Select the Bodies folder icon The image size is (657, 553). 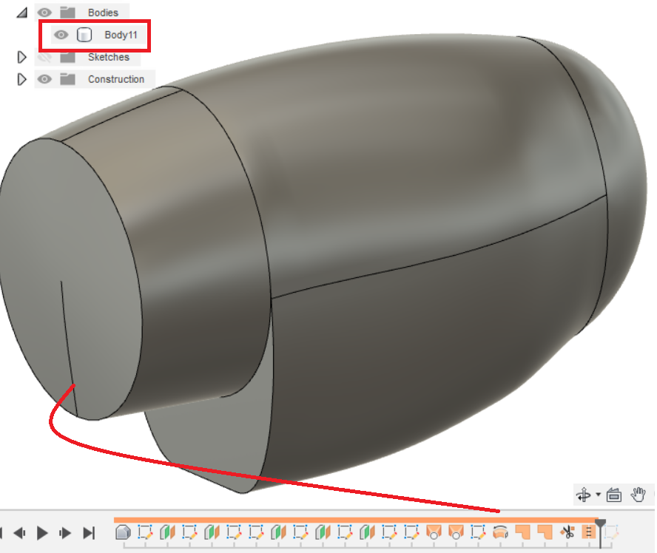[x=67, y=13]
